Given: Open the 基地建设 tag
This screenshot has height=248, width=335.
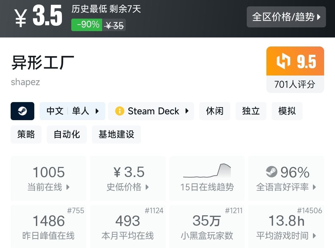Looking at the screenshot, I should click(x=116, y=134).
